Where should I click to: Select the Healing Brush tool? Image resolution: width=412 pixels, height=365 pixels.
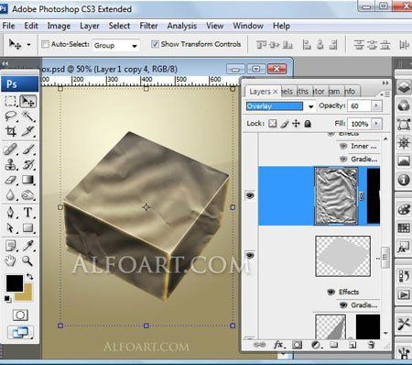(11, 149)
